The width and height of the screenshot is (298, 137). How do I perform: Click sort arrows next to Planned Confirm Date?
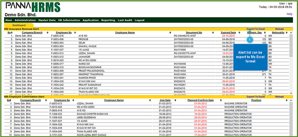coord(221,100)
